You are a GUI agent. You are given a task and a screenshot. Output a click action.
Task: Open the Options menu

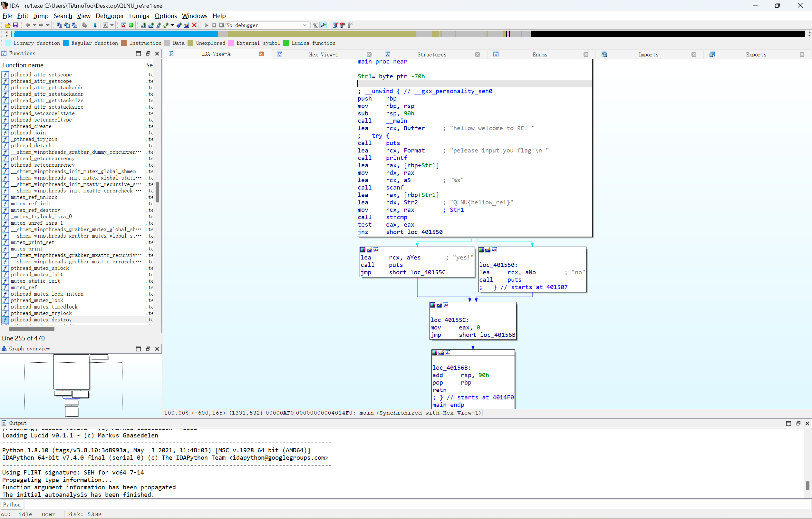tap(166, 16)
